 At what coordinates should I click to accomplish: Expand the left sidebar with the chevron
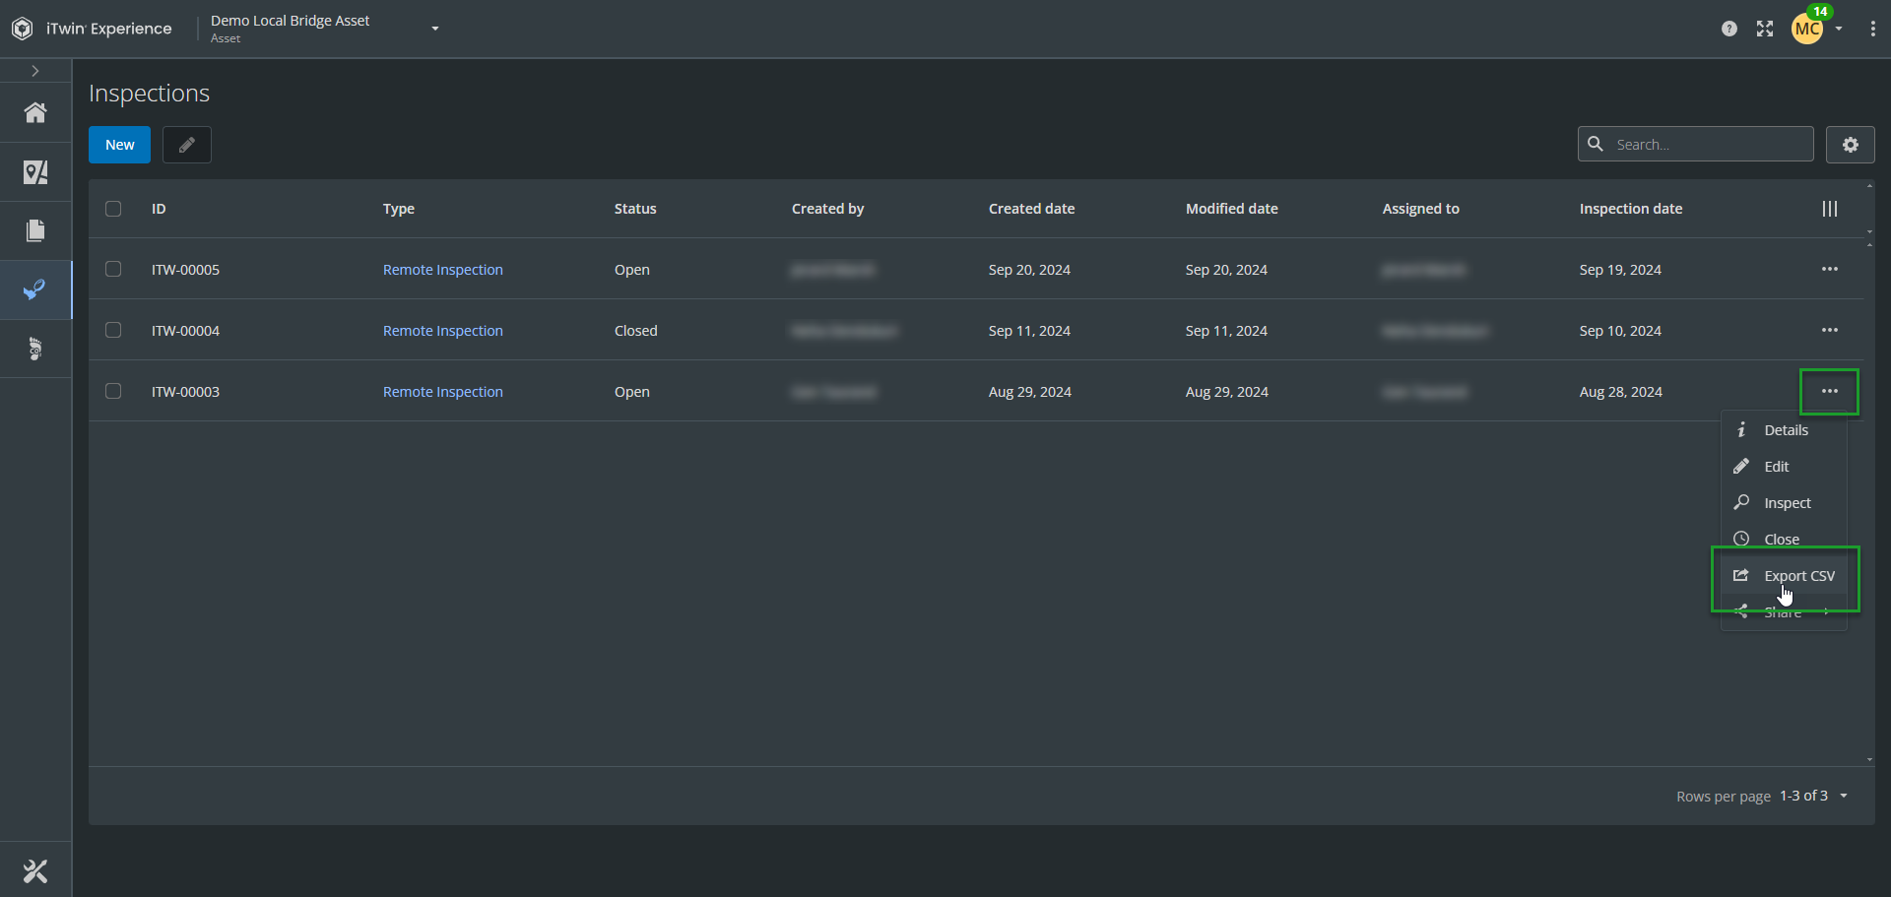(x=35, y=71)
